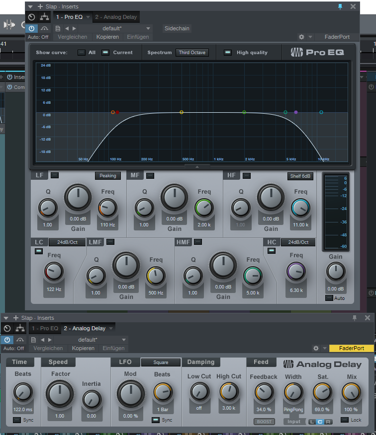Screen dimensions: 376x435
Task: Enable Auto gain checkbox
Action: point(329,298)
